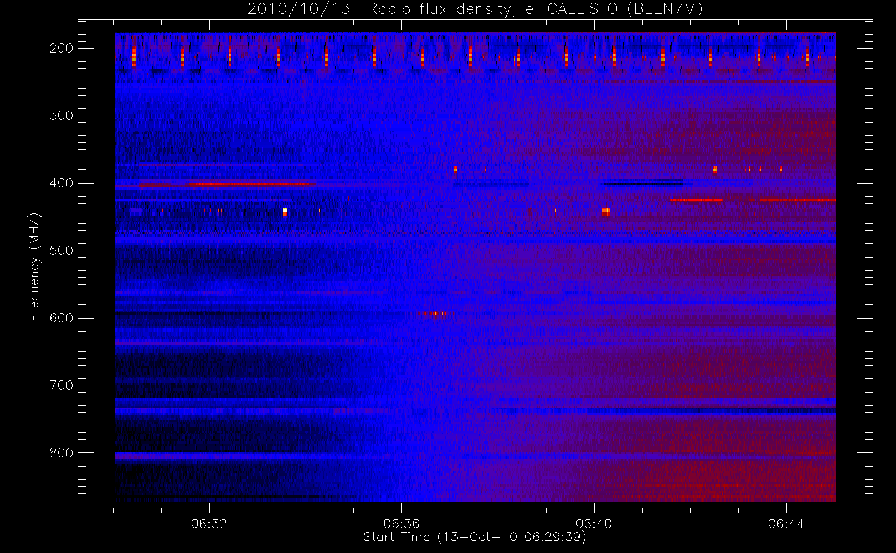This screenshot has width=896, height=553.
Task: Select the 500 frequency tick label
Action: tap(61, 251)
